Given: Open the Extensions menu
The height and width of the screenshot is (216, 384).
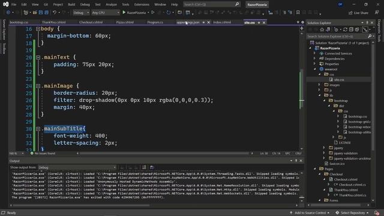Looking at the screenshot, I should [142, 4].
